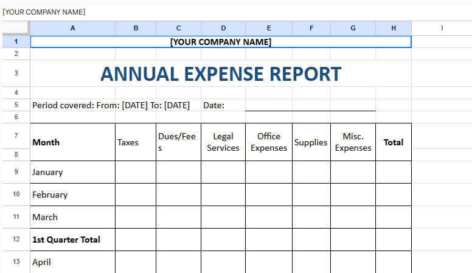Image resolution: width=472 pixels, height=273 pixels.
Task: Select the Legal Services header cell
Action: click(223, 142)
